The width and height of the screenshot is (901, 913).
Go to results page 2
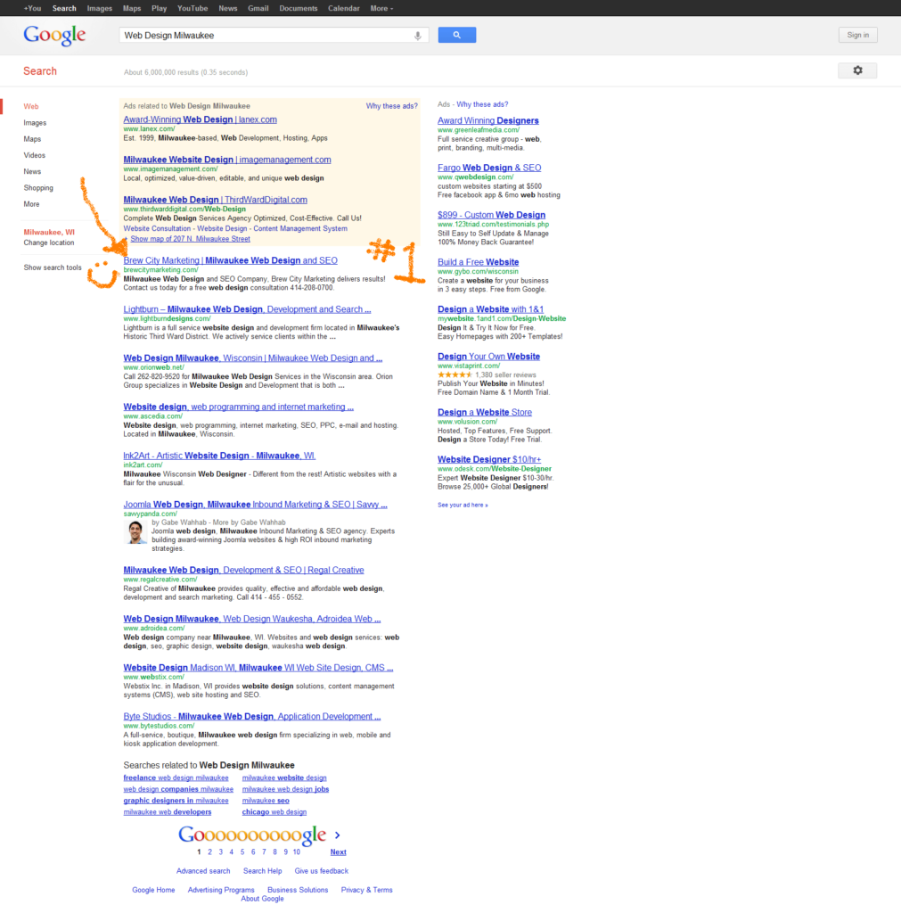point(209,851)
